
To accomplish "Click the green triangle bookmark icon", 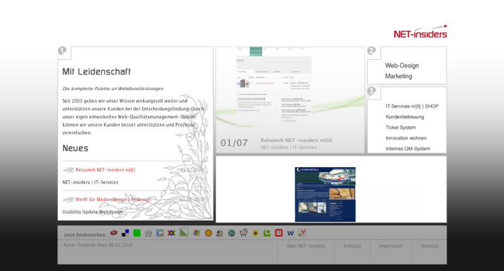I will [183, 232].
